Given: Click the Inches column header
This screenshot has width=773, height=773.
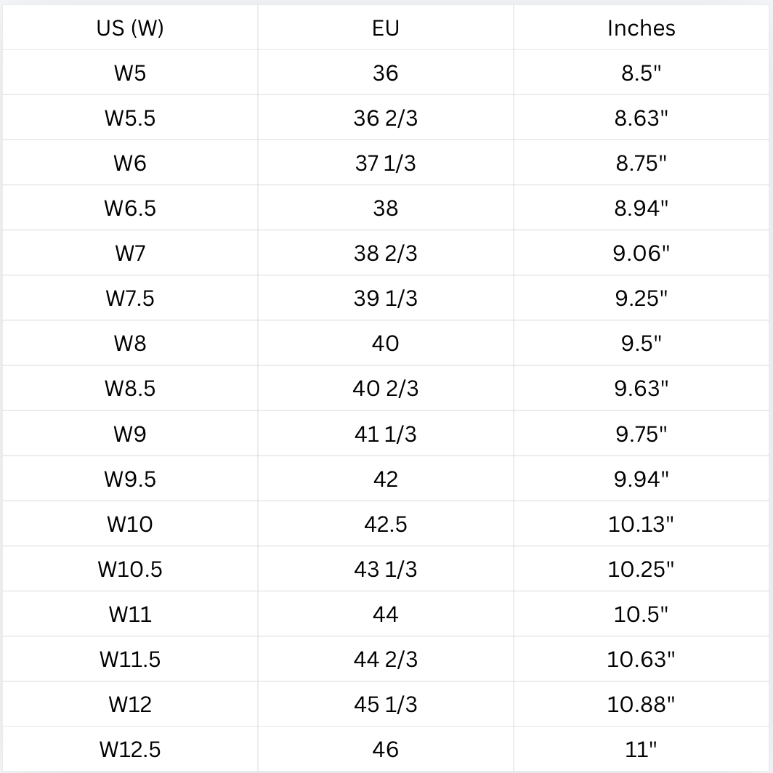Looking at the screenshot, I should tap(641, 28).
